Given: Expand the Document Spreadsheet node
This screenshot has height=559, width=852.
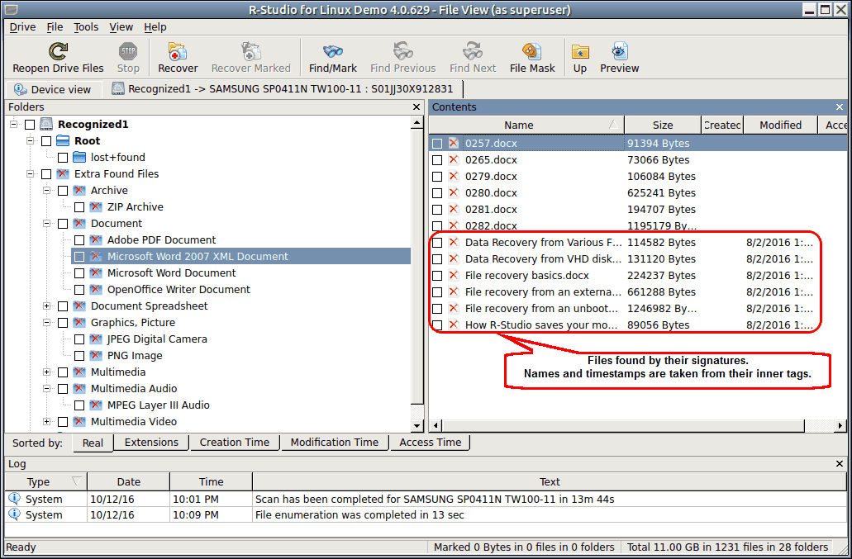Looking at the screenshot, I should 47,306.
